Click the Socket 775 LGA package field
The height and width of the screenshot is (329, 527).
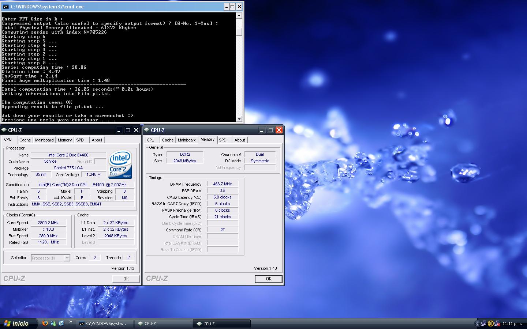coord(68,168)
